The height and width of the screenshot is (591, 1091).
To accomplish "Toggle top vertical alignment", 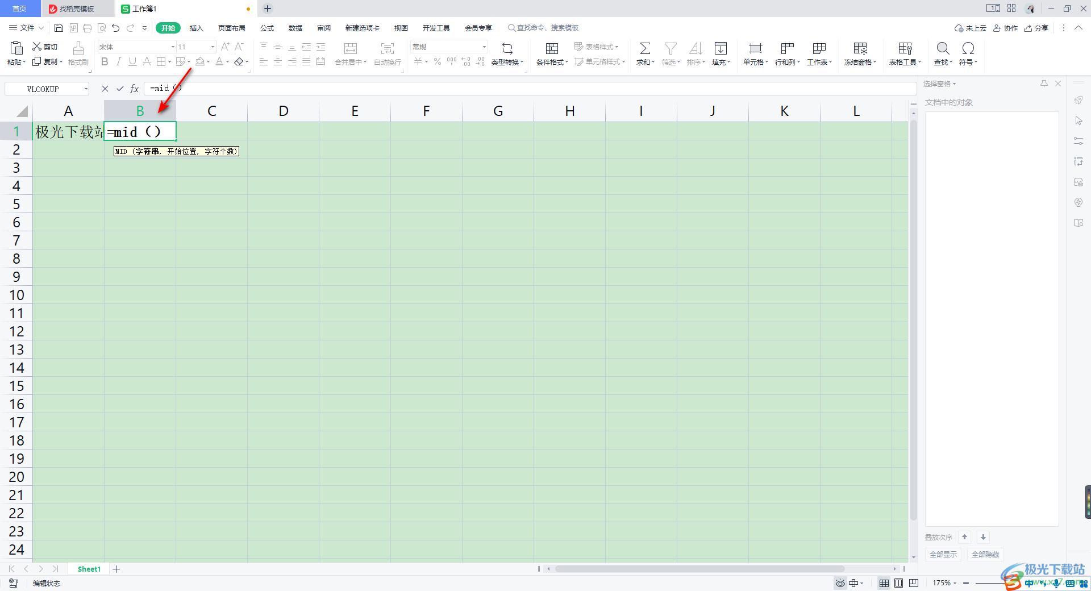I will coord(264,47).
